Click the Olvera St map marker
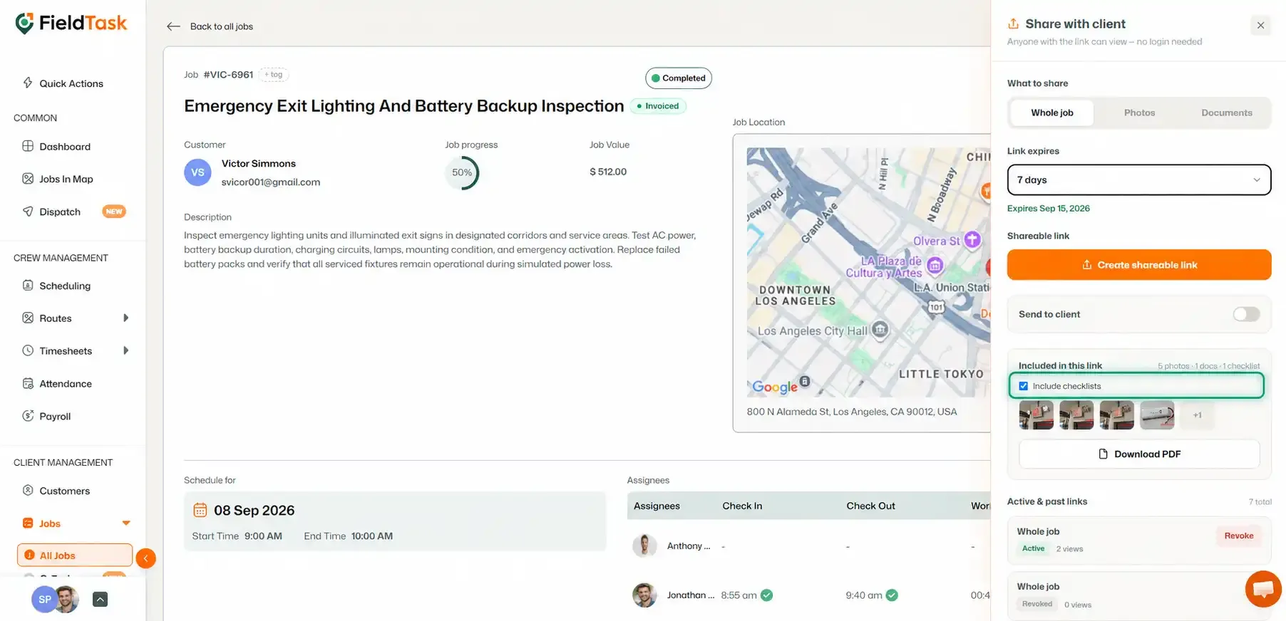 (972, 240)
